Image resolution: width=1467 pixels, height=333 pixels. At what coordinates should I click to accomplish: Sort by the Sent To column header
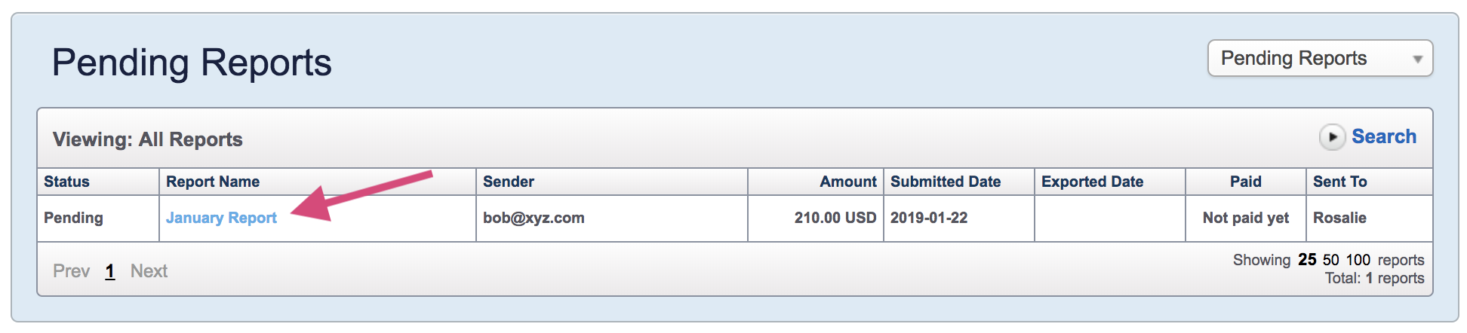tap(1339, 182)
